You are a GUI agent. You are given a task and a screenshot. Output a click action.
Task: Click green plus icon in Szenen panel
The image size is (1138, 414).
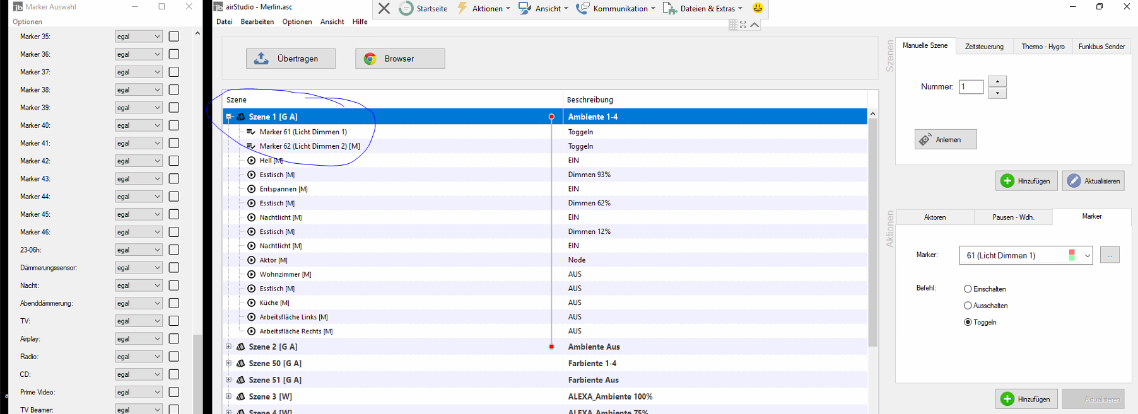pos(1007,181)
